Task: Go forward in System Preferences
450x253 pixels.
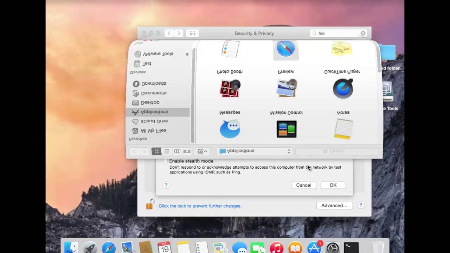Action: click(179, 33)
